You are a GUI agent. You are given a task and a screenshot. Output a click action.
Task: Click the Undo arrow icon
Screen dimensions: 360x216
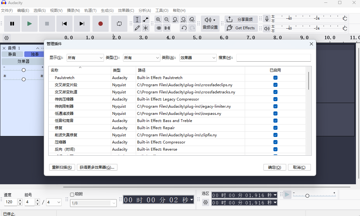[x=184, y=28]
